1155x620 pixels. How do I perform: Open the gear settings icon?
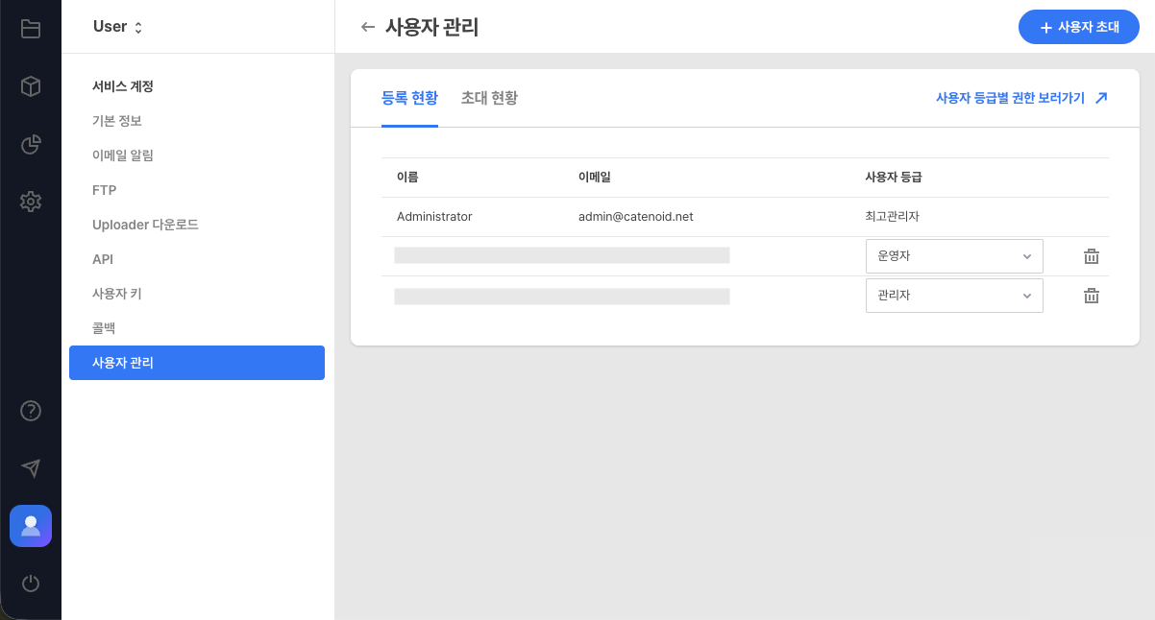click(x=31, y=202)
